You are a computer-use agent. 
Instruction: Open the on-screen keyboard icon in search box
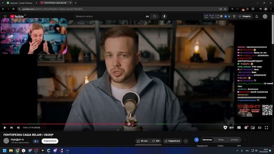[x=147, y=16]
